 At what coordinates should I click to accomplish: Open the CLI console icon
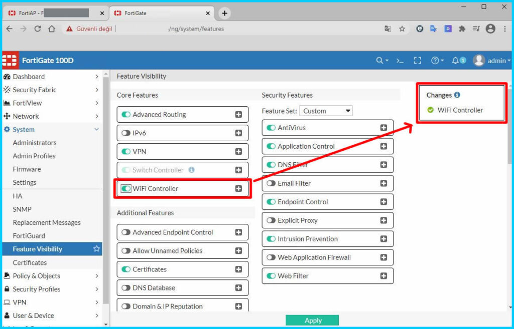pyautogui.click(x=400, y=61)
